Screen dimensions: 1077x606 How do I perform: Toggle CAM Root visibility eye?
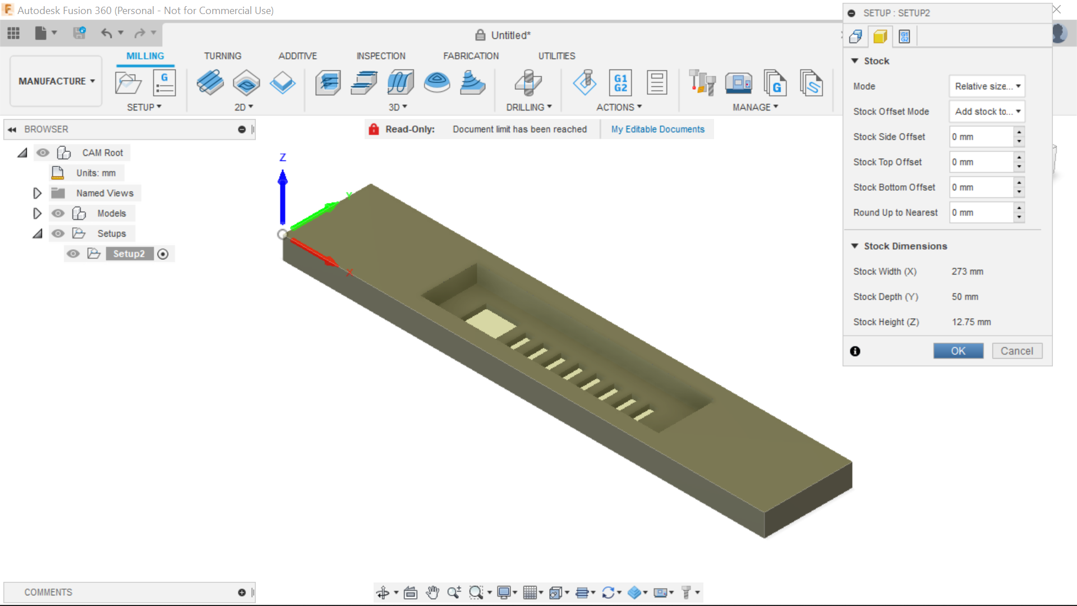[43, 153]
